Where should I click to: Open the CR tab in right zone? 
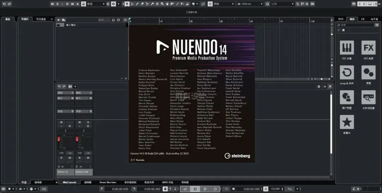[363, 19]
